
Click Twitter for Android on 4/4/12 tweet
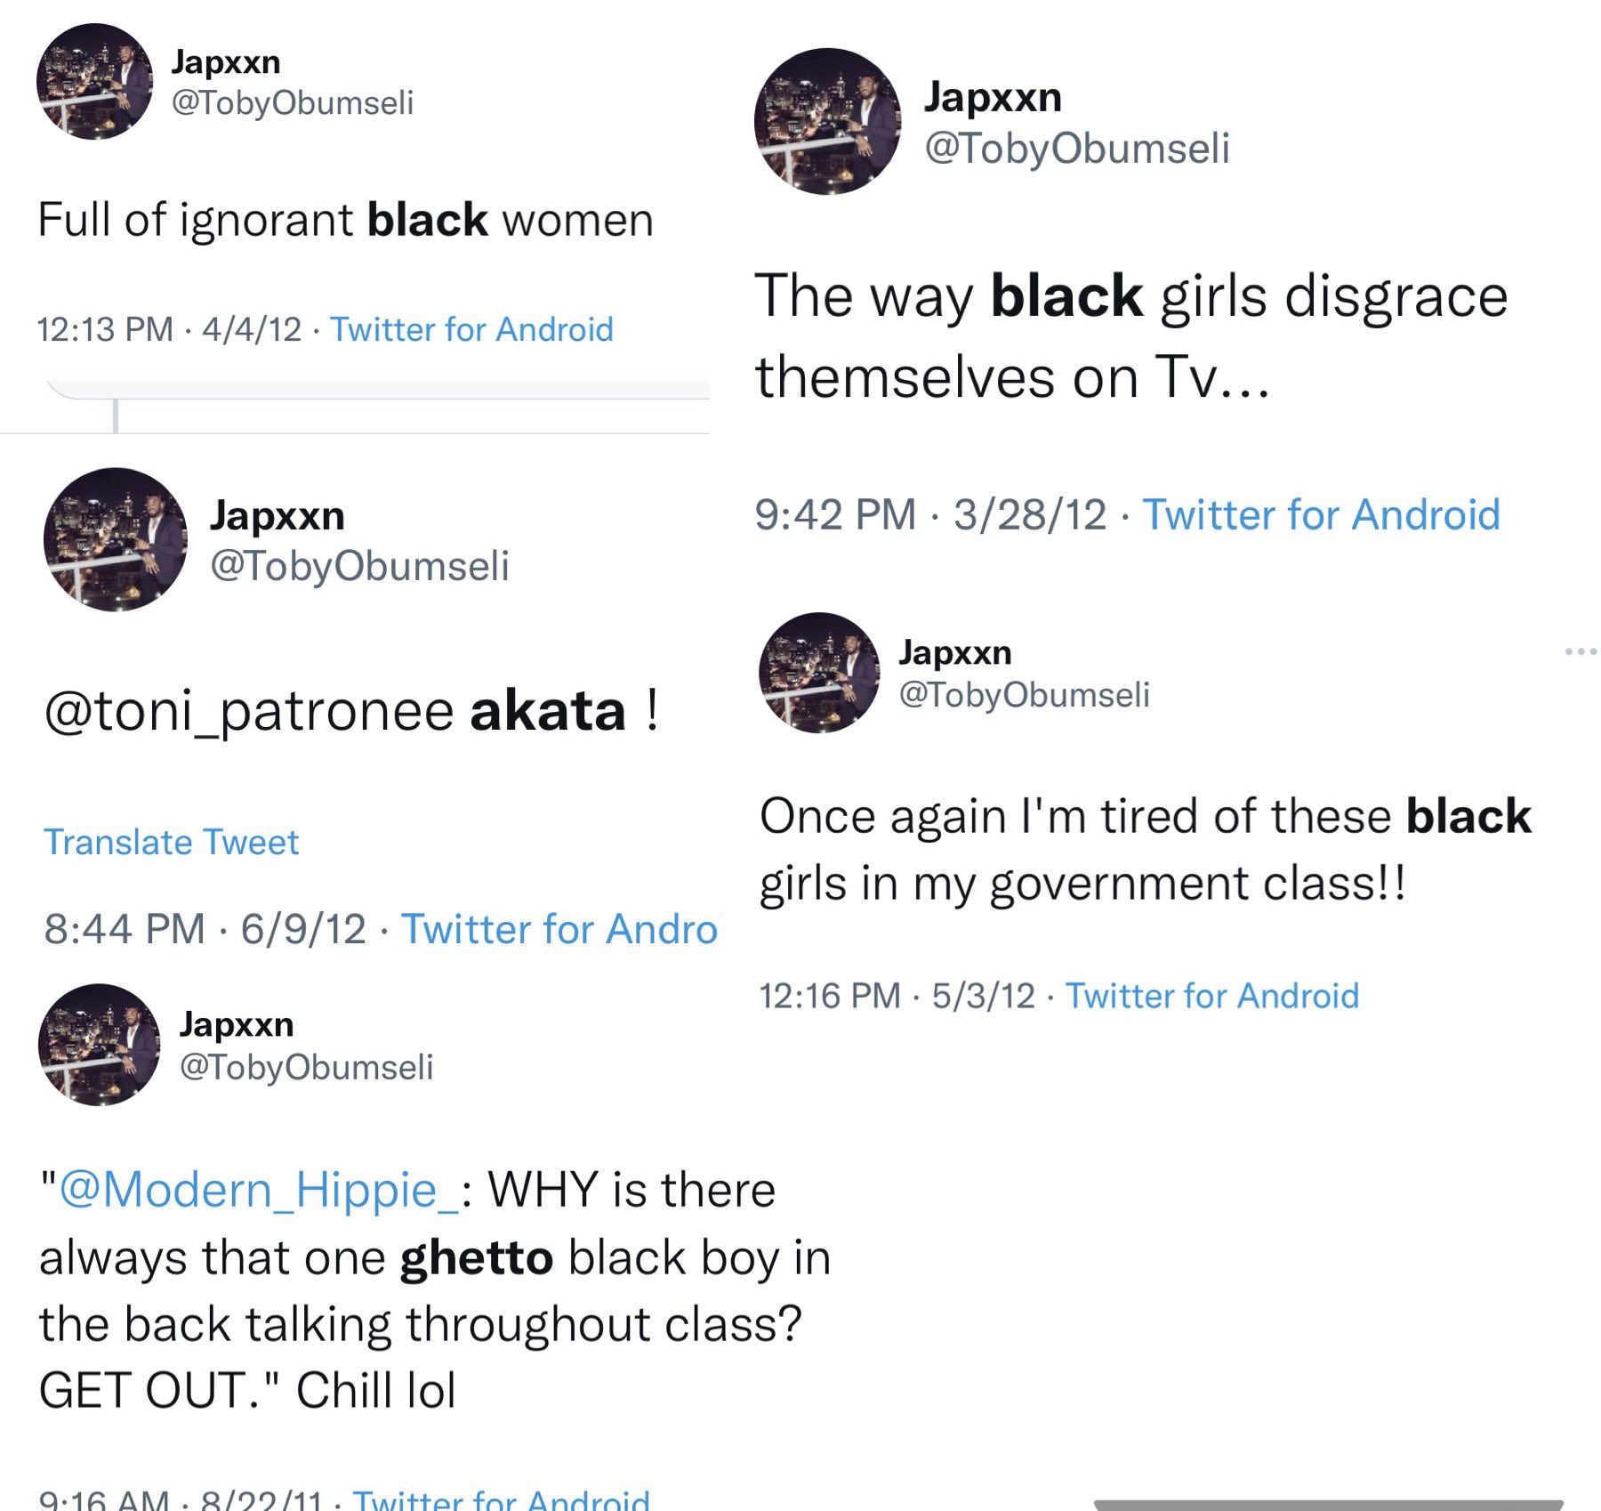pos(471,329)
